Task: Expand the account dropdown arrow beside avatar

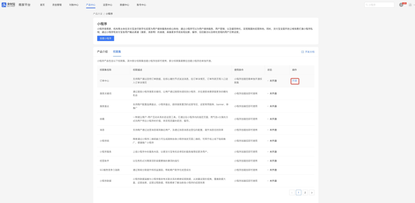Action: (413, 5)
